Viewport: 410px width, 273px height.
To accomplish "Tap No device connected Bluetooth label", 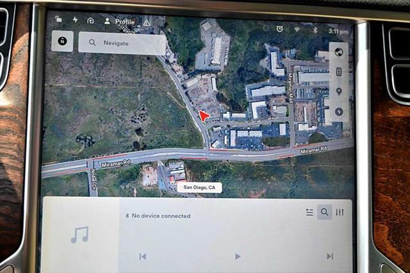I will [158, 216].
